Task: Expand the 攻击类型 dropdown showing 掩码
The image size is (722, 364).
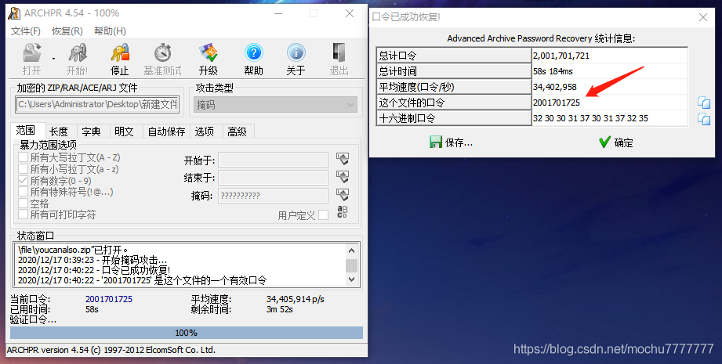Action: (x=275, y=105)
